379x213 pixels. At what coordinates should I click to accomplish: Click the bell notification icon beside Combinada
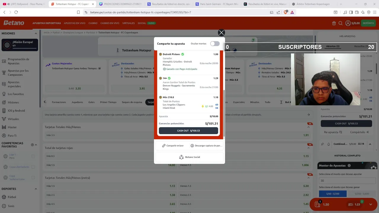pos(328,144)
